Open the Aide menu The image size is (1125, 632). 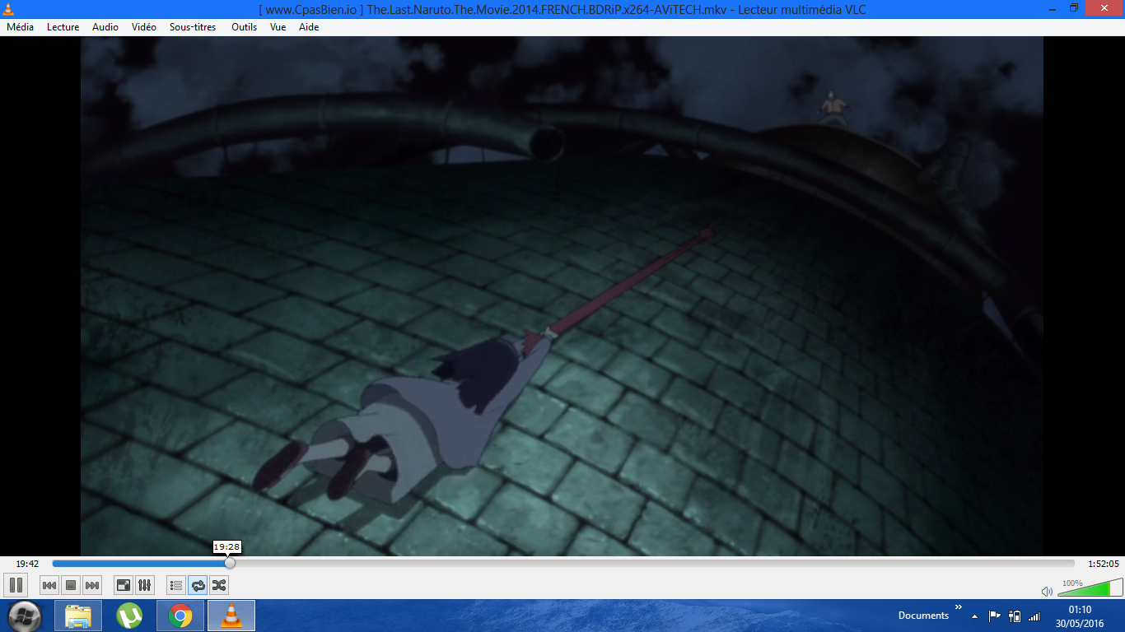[x=309, y=27]
